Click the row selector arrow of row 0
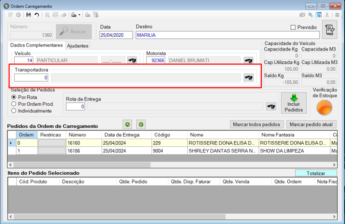 pyautogui.click(x=12, y=143)
